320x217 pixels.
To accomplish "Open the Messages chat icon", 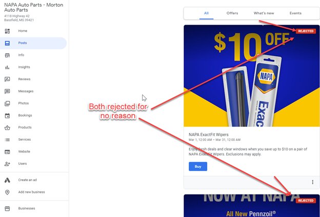I will click(x=7, y=91).
